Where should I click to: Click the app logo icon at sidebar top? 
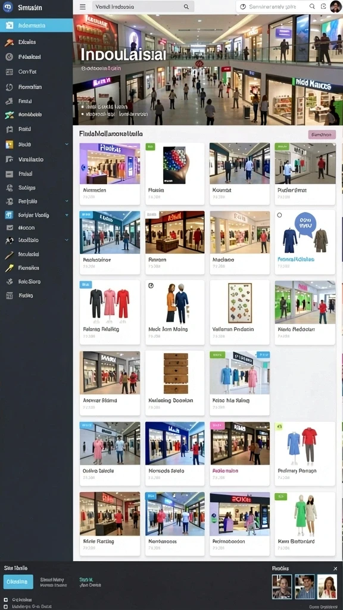[x=8, y=7]
